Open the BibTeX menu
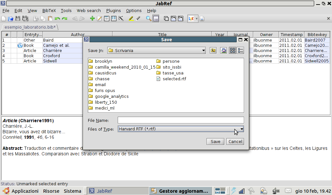 [49, 11]
